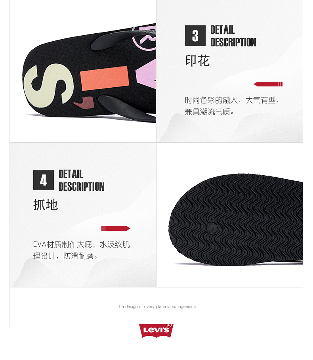Click the DETAIL DESCRIPTION title beside number 4
The width and height of the screenshot is (313, 360).
tap(82, 180)
